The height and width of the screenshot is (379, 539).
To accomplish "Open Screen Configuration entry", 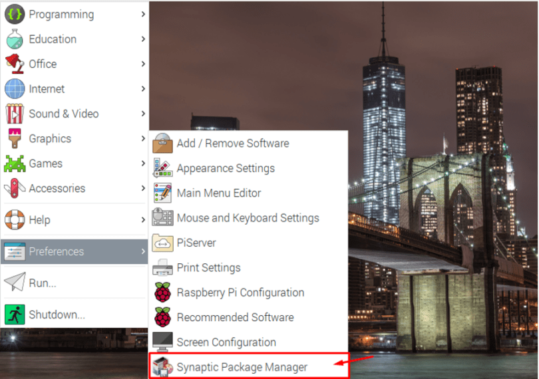I will [248, 342].
